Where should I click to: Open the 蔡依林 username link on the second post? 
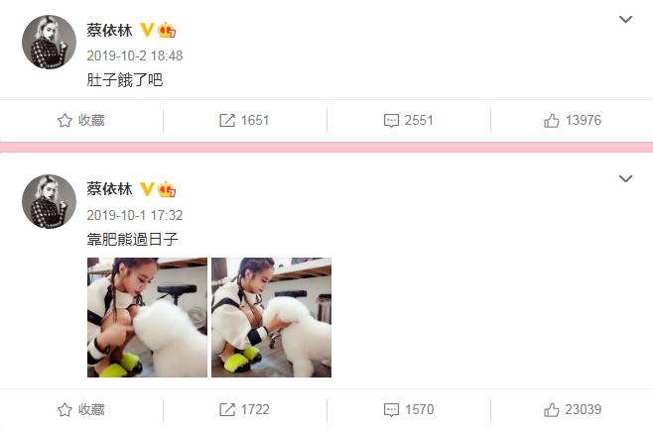coord(109,189)
